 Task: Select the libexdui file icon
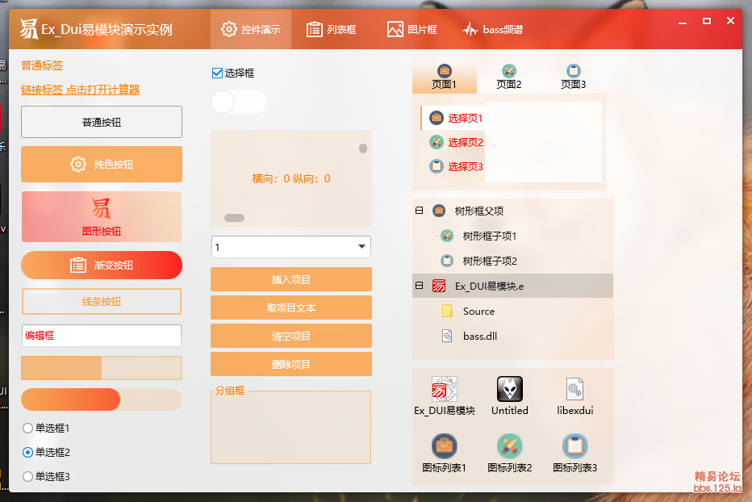(x=574, y=389)
